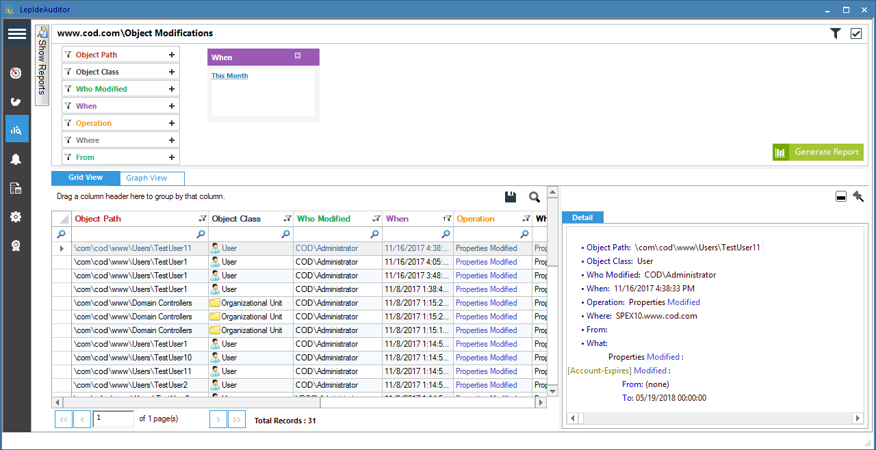Expand the Object Path filter with its plus
The width and height of the screenshot is (876, 450).
coord(172,55)
